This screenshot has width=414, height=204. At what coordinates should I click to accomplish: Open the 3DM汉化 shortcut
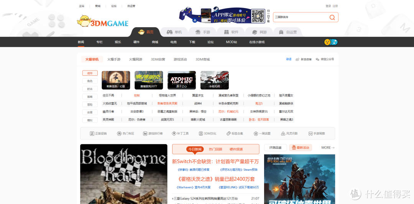point(207,134)
